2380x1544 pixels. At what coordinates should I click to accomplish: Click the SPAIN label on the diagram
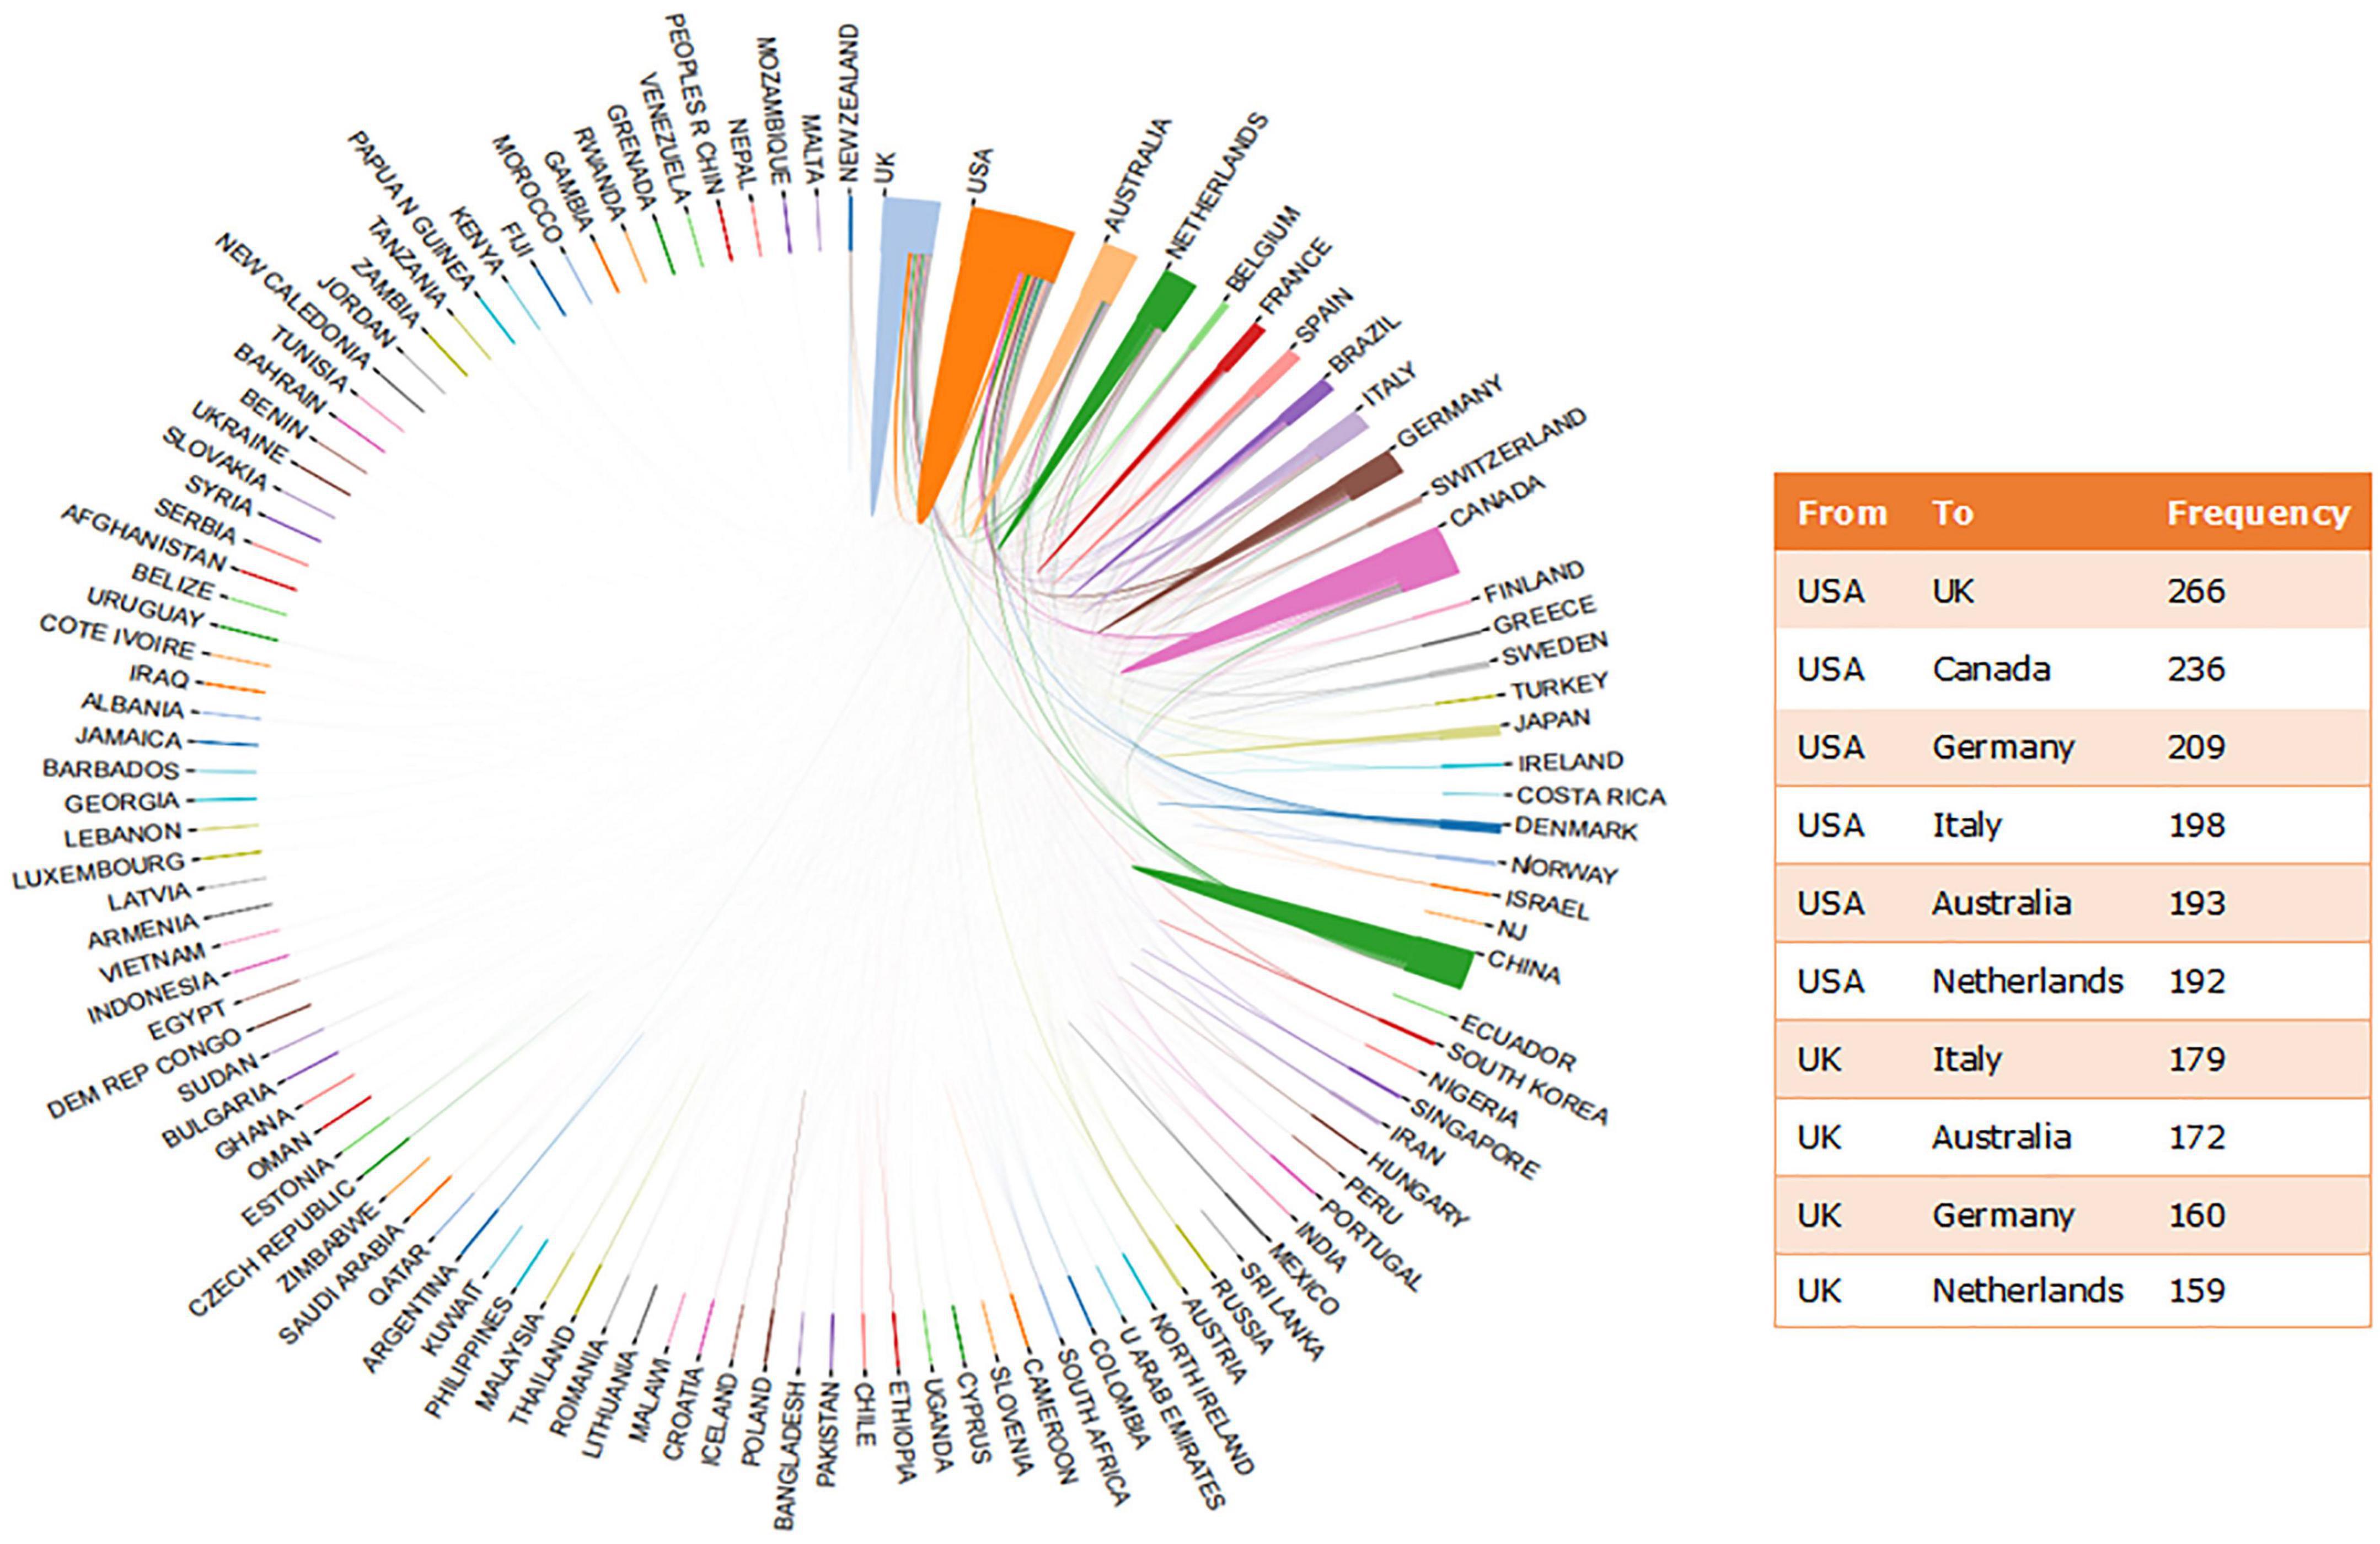point(1324,316)
